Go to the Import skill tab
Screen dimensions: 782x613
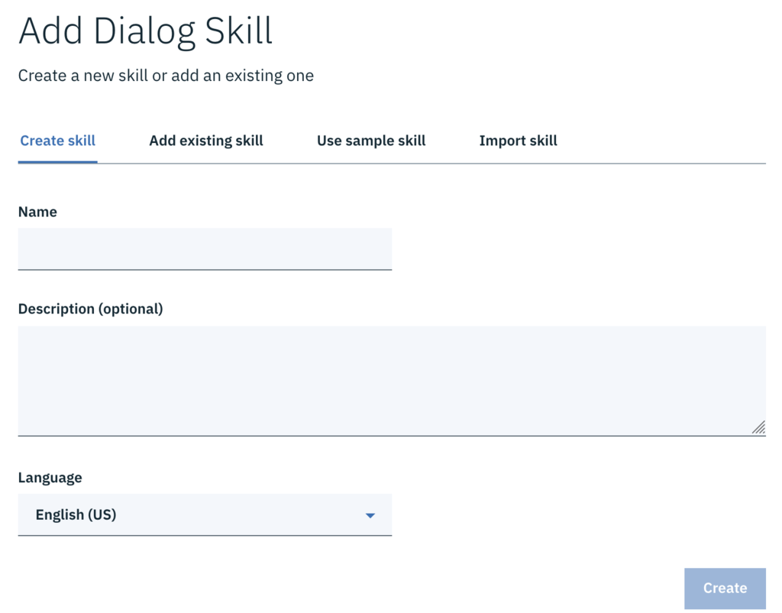coord(519,141)
